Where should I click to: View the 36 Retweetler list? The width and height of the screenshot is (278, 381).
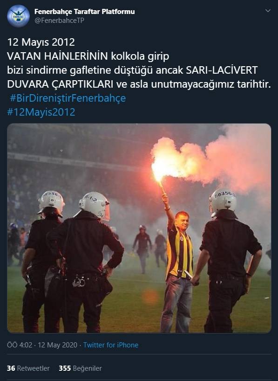pos(28,368)
